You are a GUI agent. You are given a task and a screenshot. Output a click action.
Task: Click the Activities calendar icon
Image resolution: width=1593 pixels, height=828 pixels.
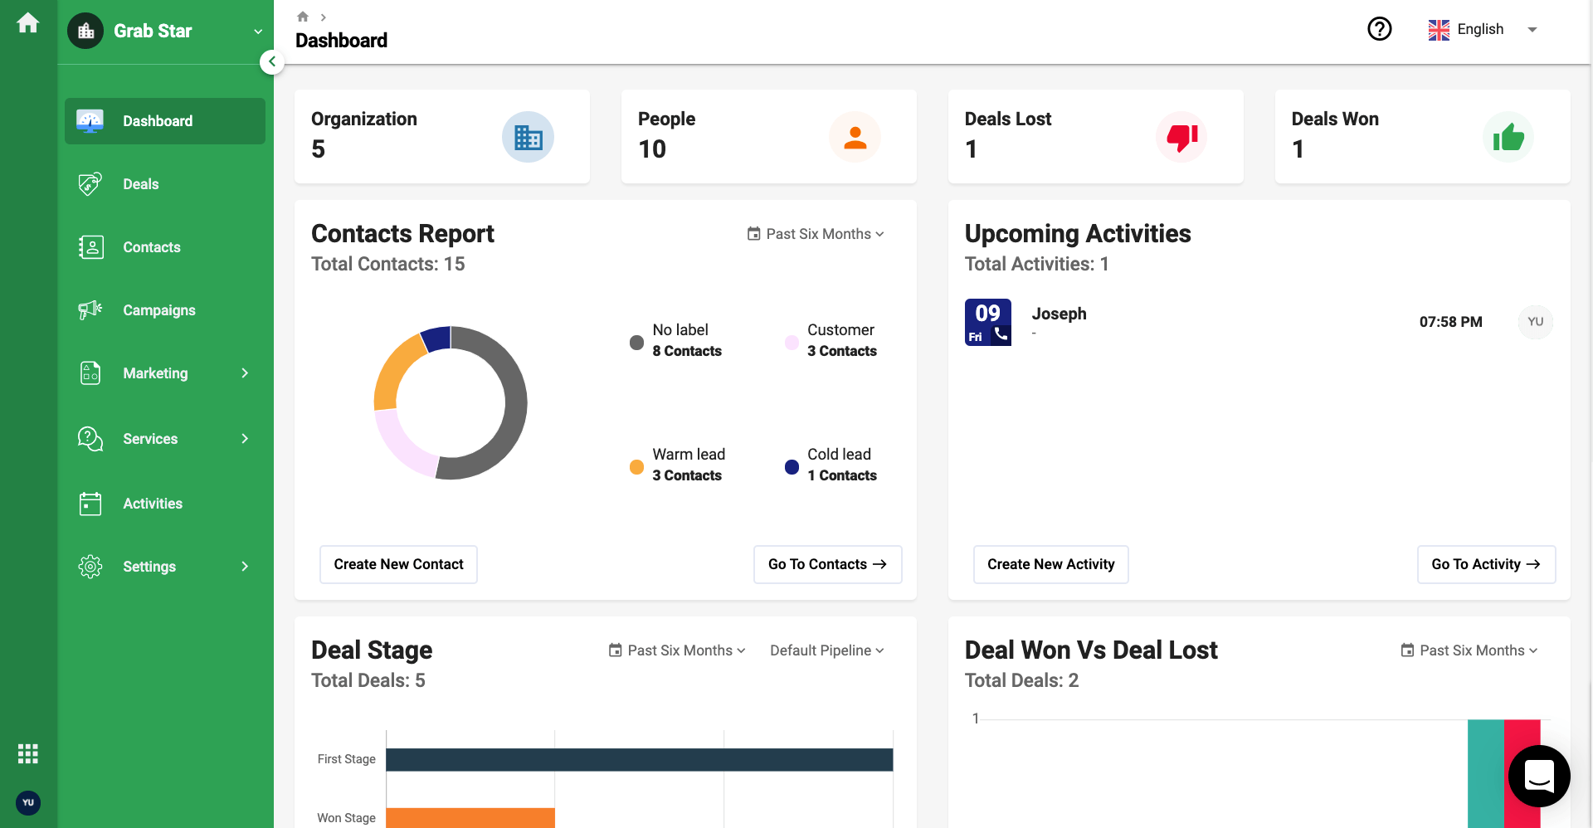coord(90,504)
